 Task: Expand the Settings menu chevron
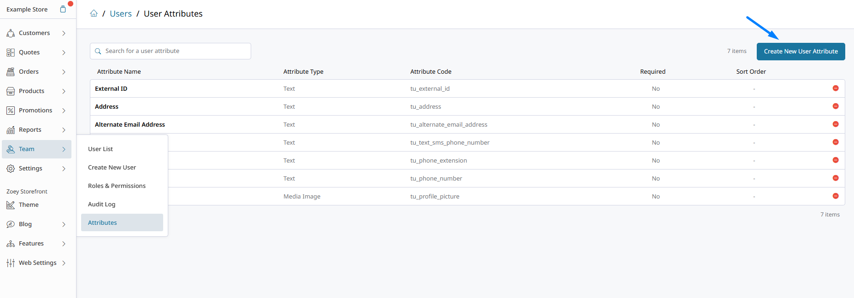[64, 169]
